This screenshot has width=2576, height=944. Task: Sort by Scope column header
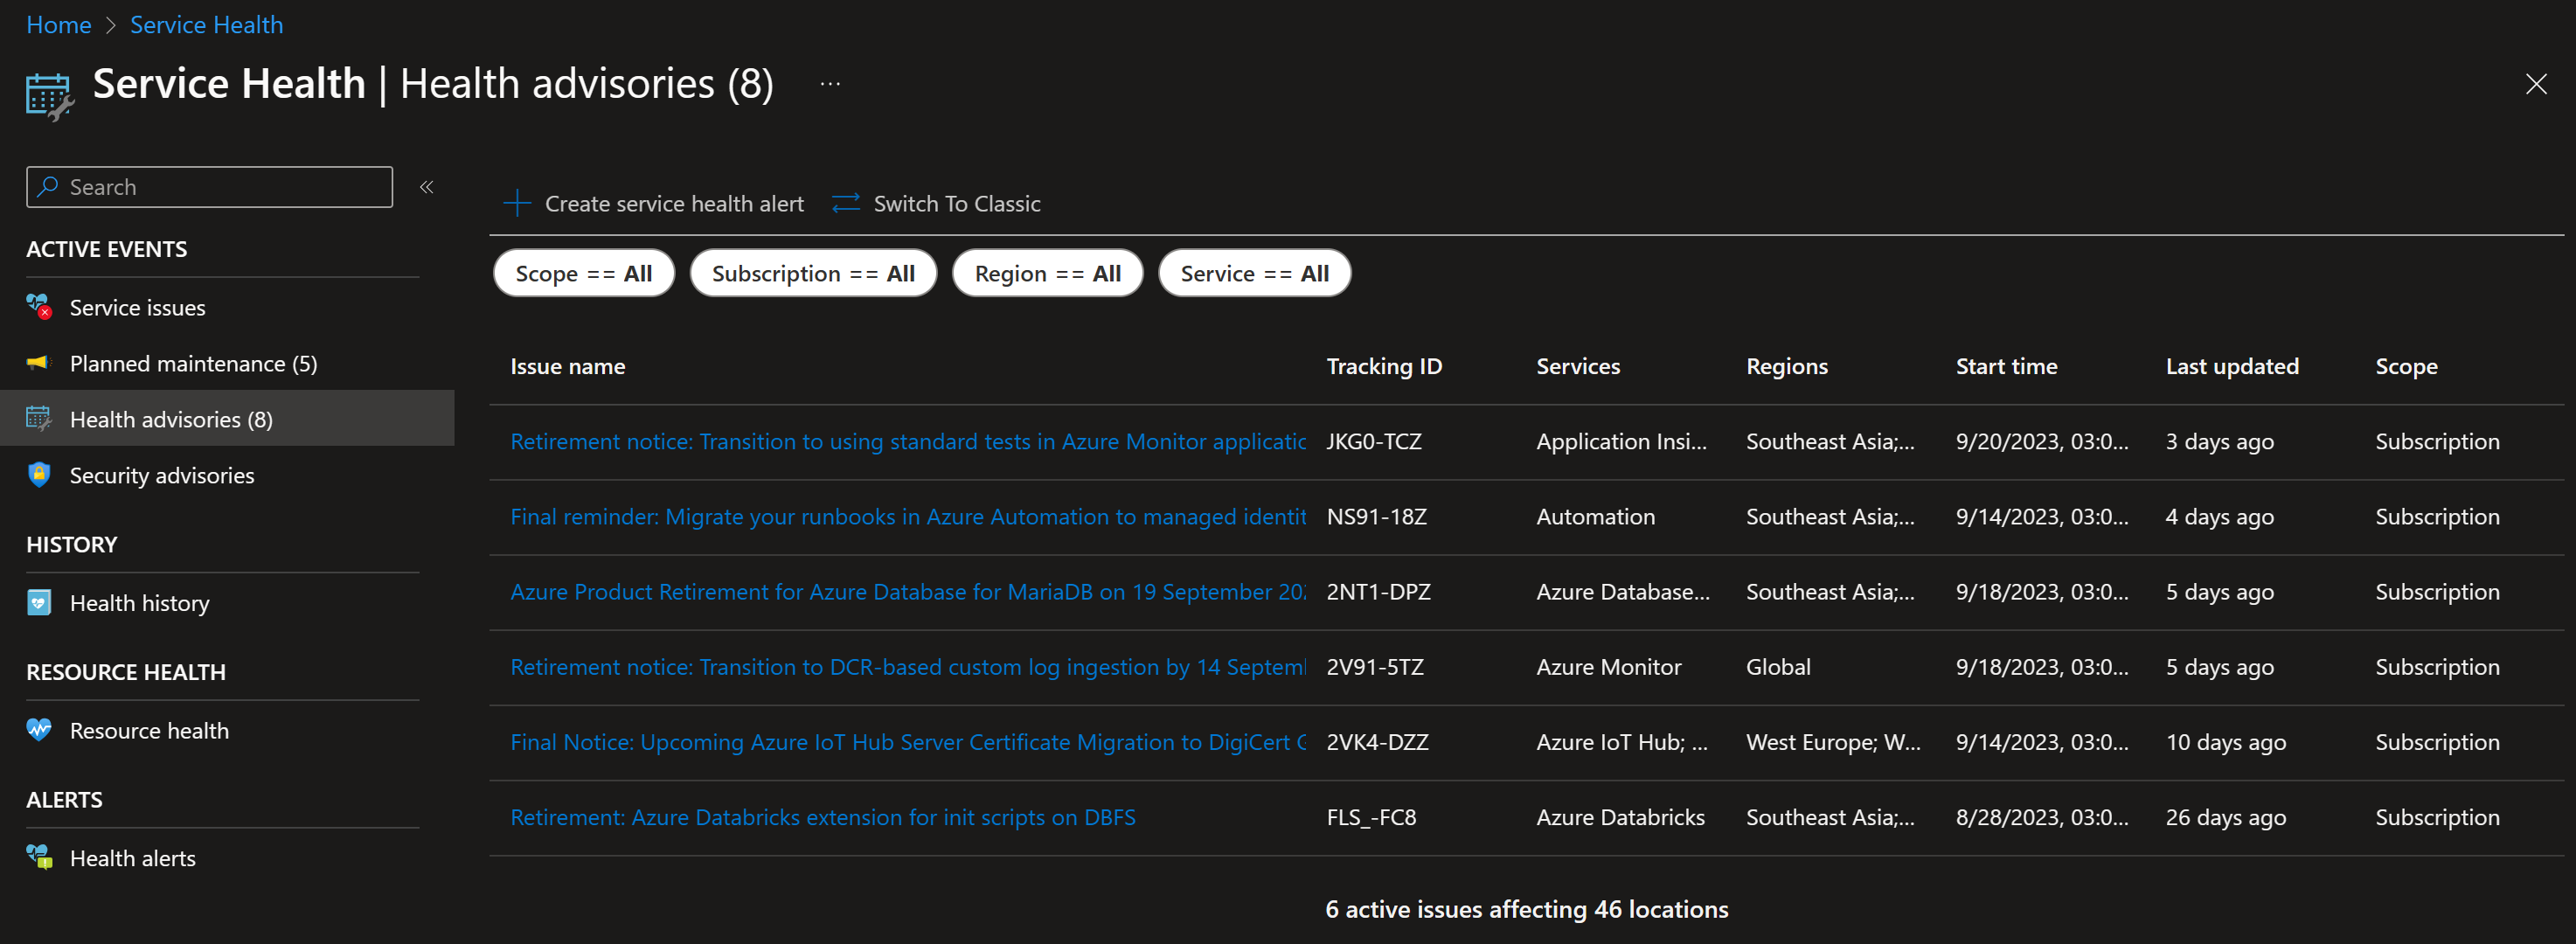pyautogui.click(x=2406, y=366)
